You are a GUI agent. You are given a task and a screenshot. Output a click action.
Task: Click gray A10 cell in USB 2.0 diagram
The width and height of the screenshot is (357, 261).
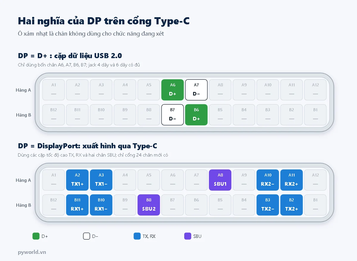pyautogui.click(x=268, y=90)
